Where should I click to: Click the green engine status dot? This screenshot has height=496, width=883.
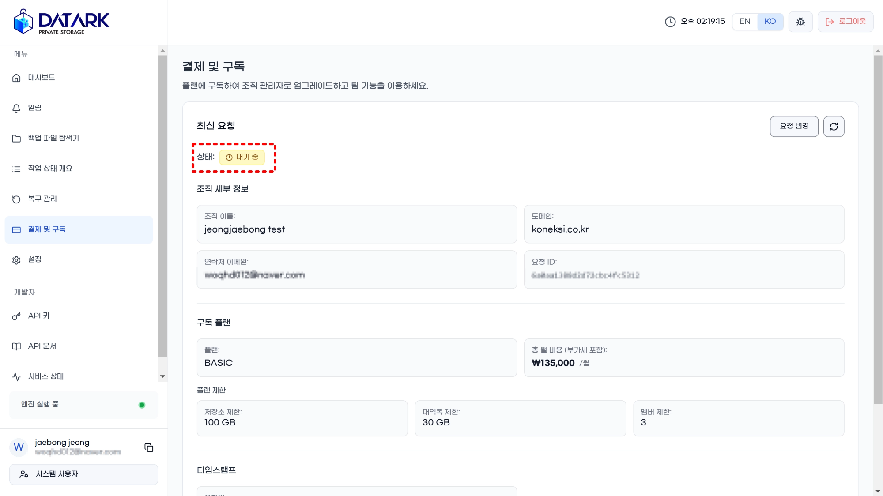coord(142,405)
